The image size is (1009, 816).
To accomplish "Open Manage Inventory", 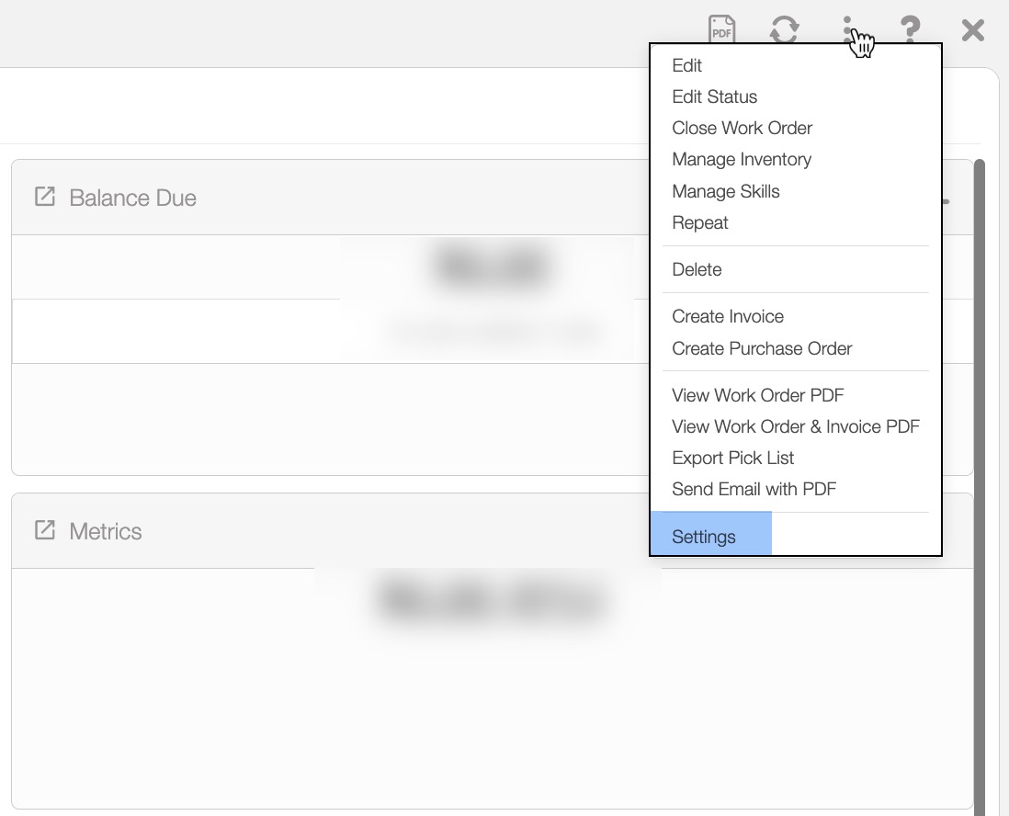I will coord(741,159).
